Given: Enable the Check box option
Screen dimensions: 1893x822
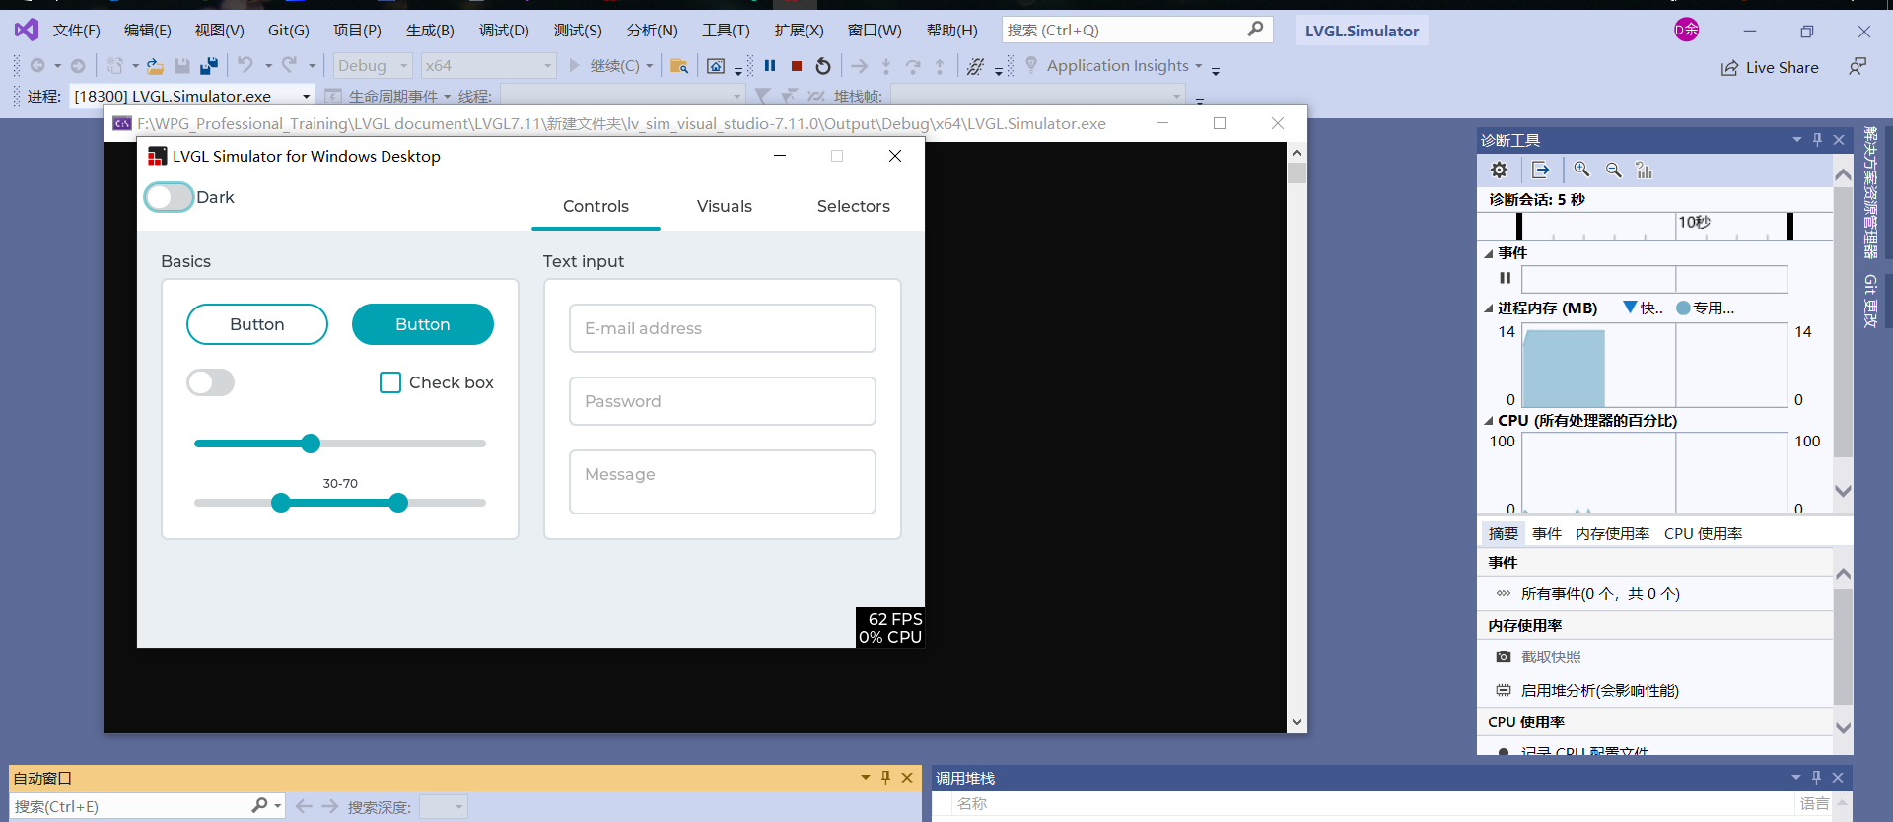Looking at the screenshot, I should point(390,382).
